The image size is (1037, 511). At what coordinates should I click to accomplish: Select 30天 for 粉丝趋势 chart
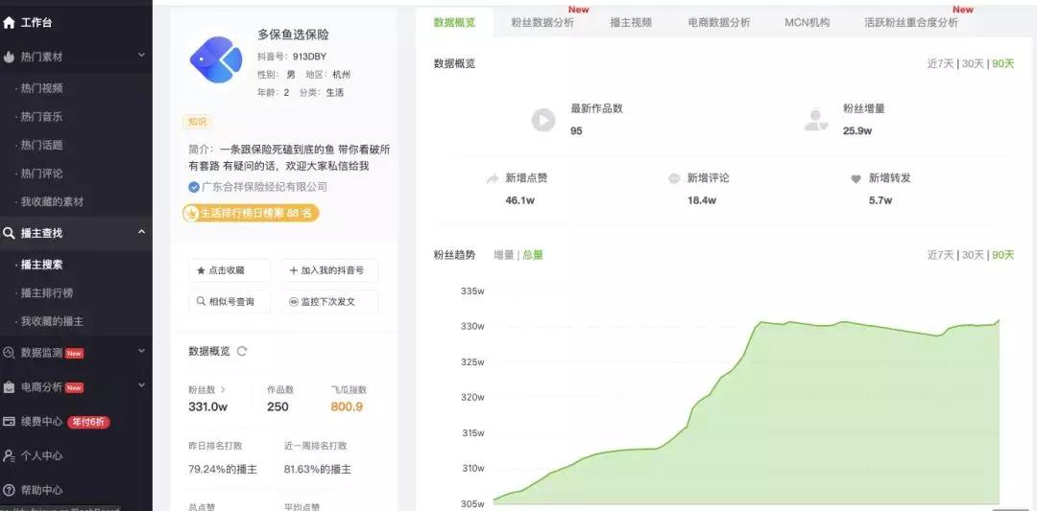[973, 255]
